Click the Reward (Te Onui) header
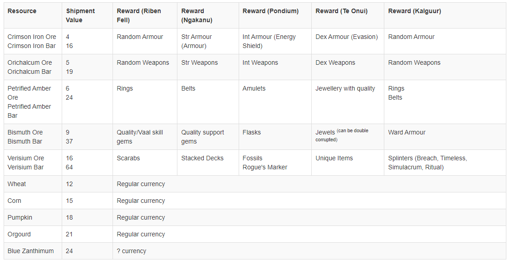Screen dimensions: 510x264 point(348,15)
